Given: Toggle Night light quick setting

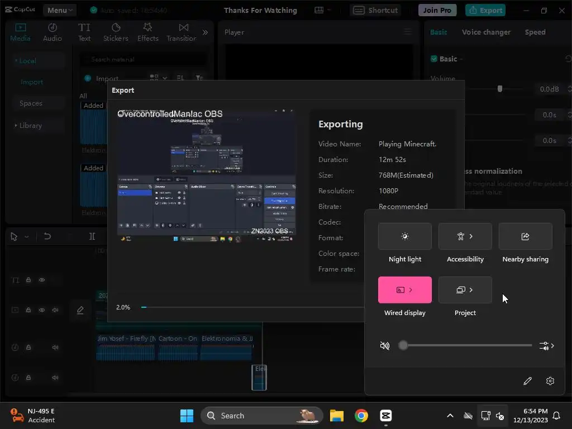Looking at the screenshot, I should click(405, 236).
